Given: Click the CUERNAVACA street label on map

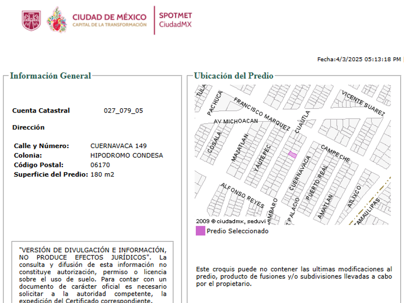Looking at the screenshot, I should (300, 173).
